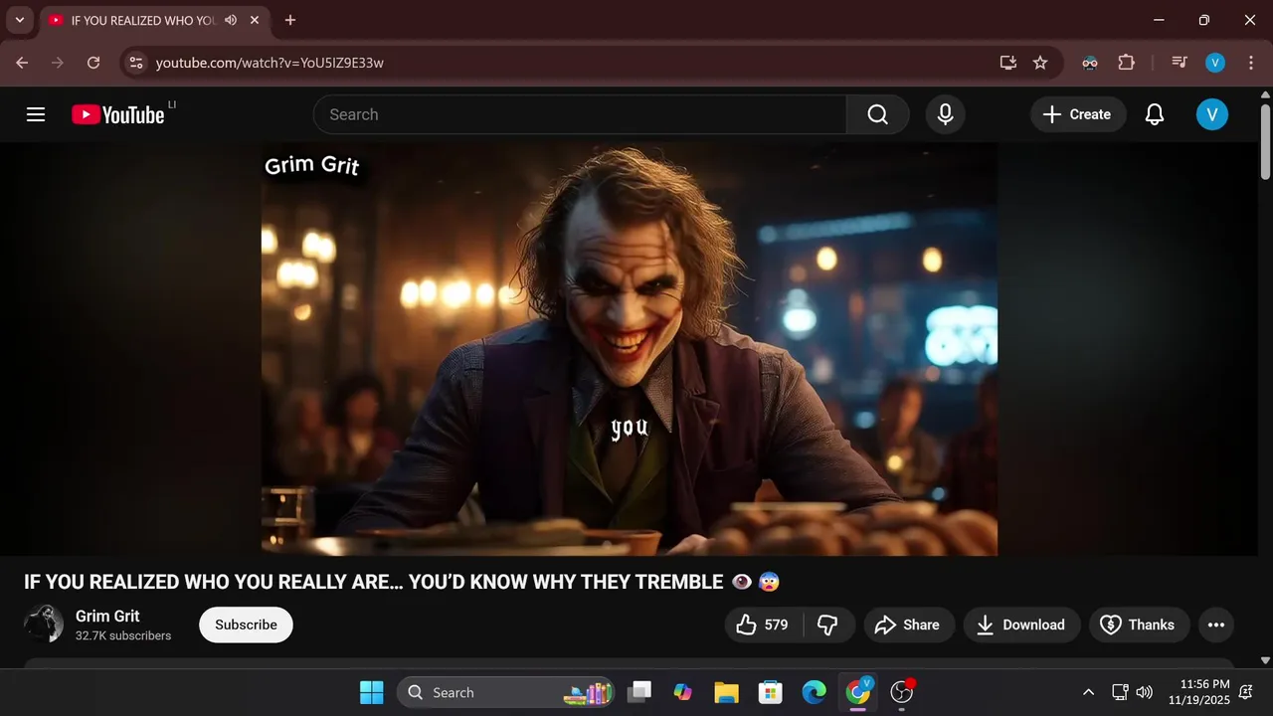Open Microsoft Store from taskbar
Viewport: 1273px width, 716px height.
click(770, 692)
